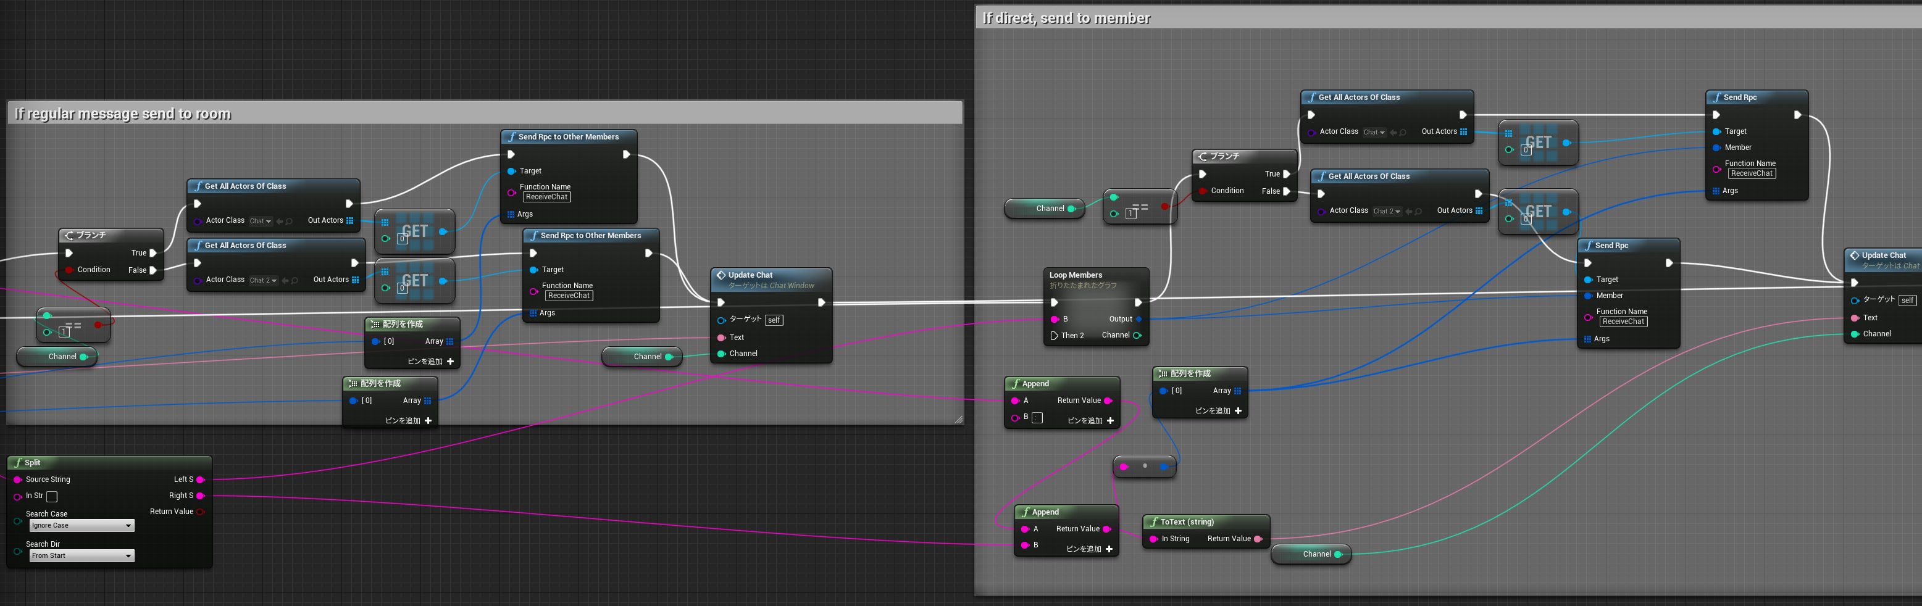This screenshot has width=1922, height=606.
Task: Click Text pin on Update Chat in regular-message group
Action: [722, 338]
